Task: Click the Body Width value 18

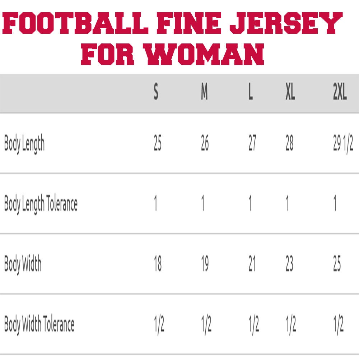Action: click(x=158, y=263)
